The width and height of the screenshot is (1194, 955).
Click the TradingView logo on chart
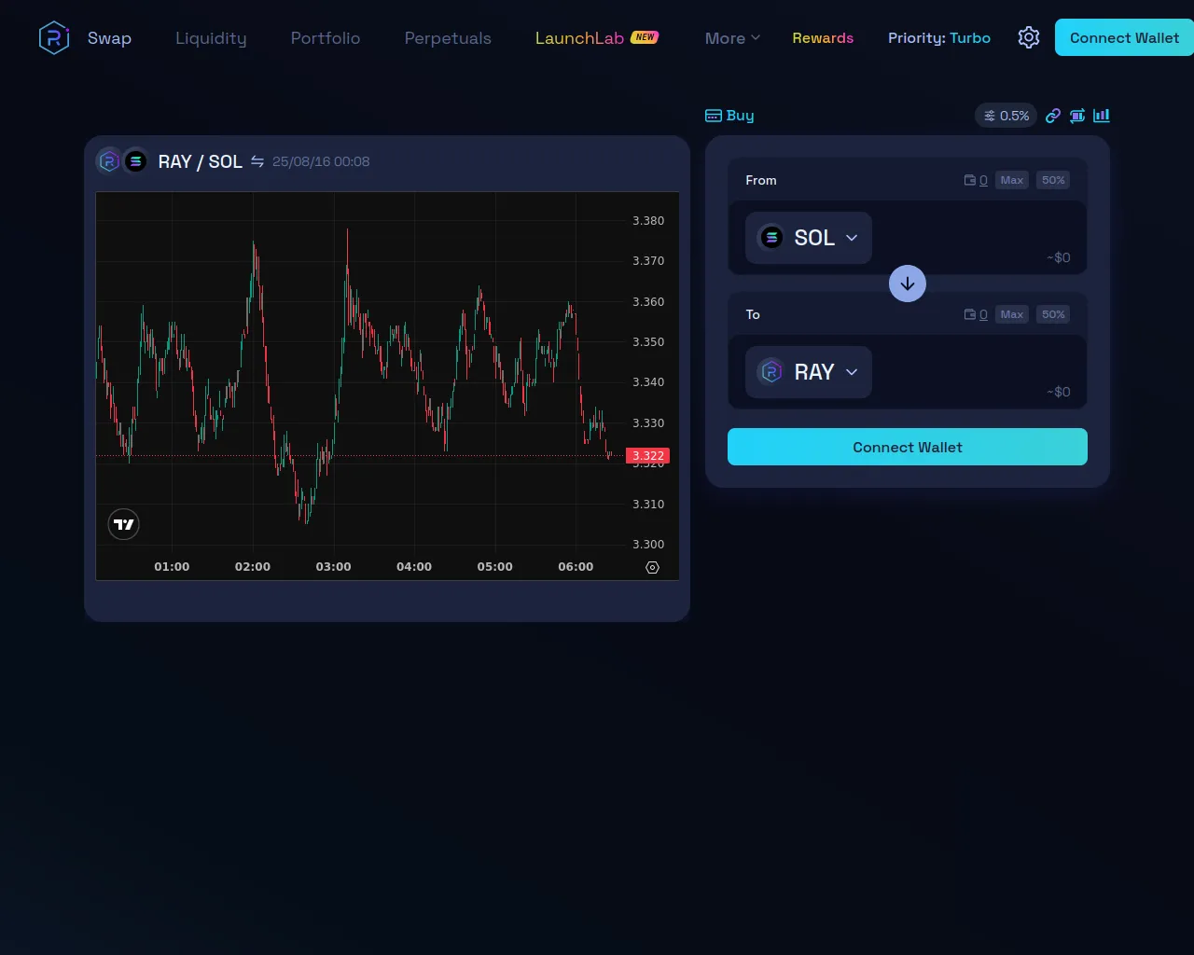(123, 524)
